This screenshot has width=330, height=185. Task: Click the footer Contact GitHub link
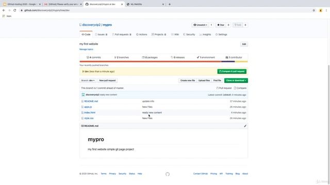201,174
